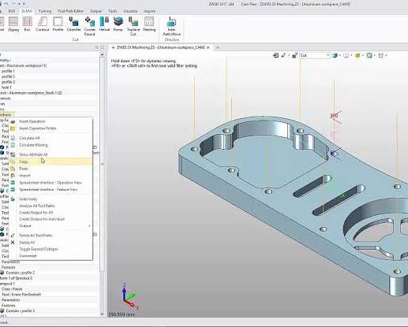
Task: Click the green frame view icon
Action: click(x=369, y=55)
